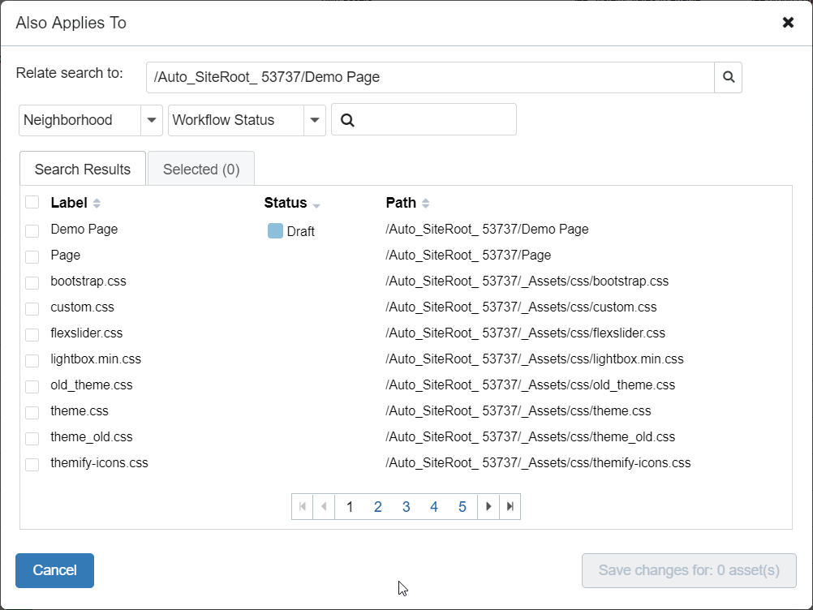Screen dimensions: 813x610
Task: Jump to the last results page
Action: [x=510, y=506]
